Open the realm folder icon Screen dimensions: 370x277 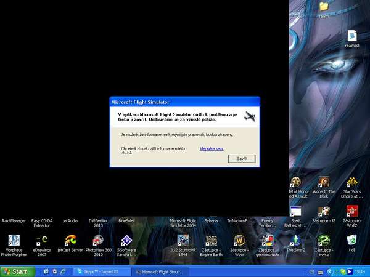(324, 7)
